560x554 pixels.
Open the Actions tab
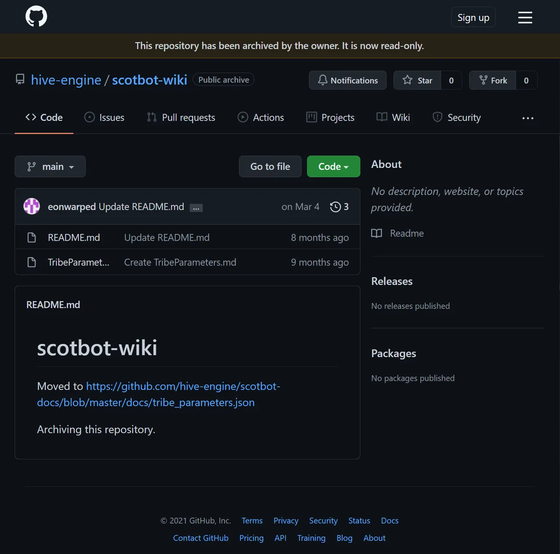[261, 118]
